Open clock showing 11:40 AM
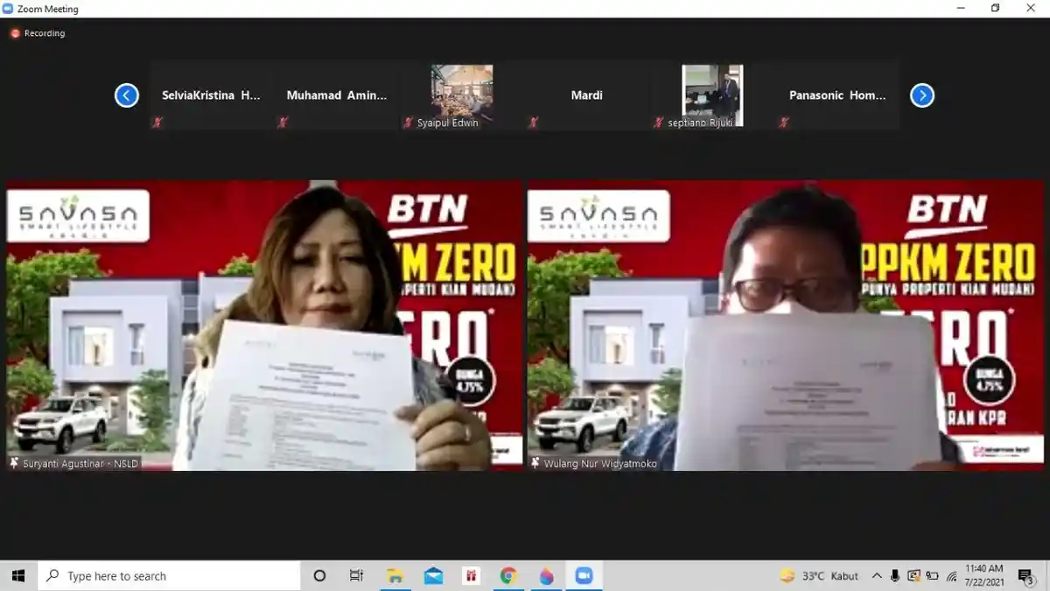The width and height of the screenshot is (1050, 591). point(983,575)
